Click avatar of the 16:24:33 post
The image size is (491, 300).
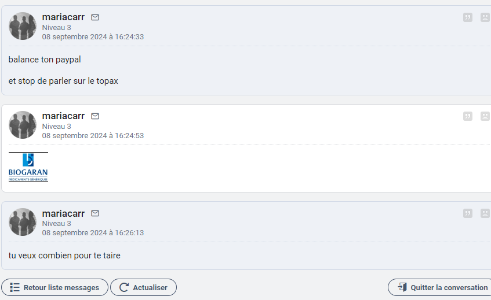coord(23,26)
